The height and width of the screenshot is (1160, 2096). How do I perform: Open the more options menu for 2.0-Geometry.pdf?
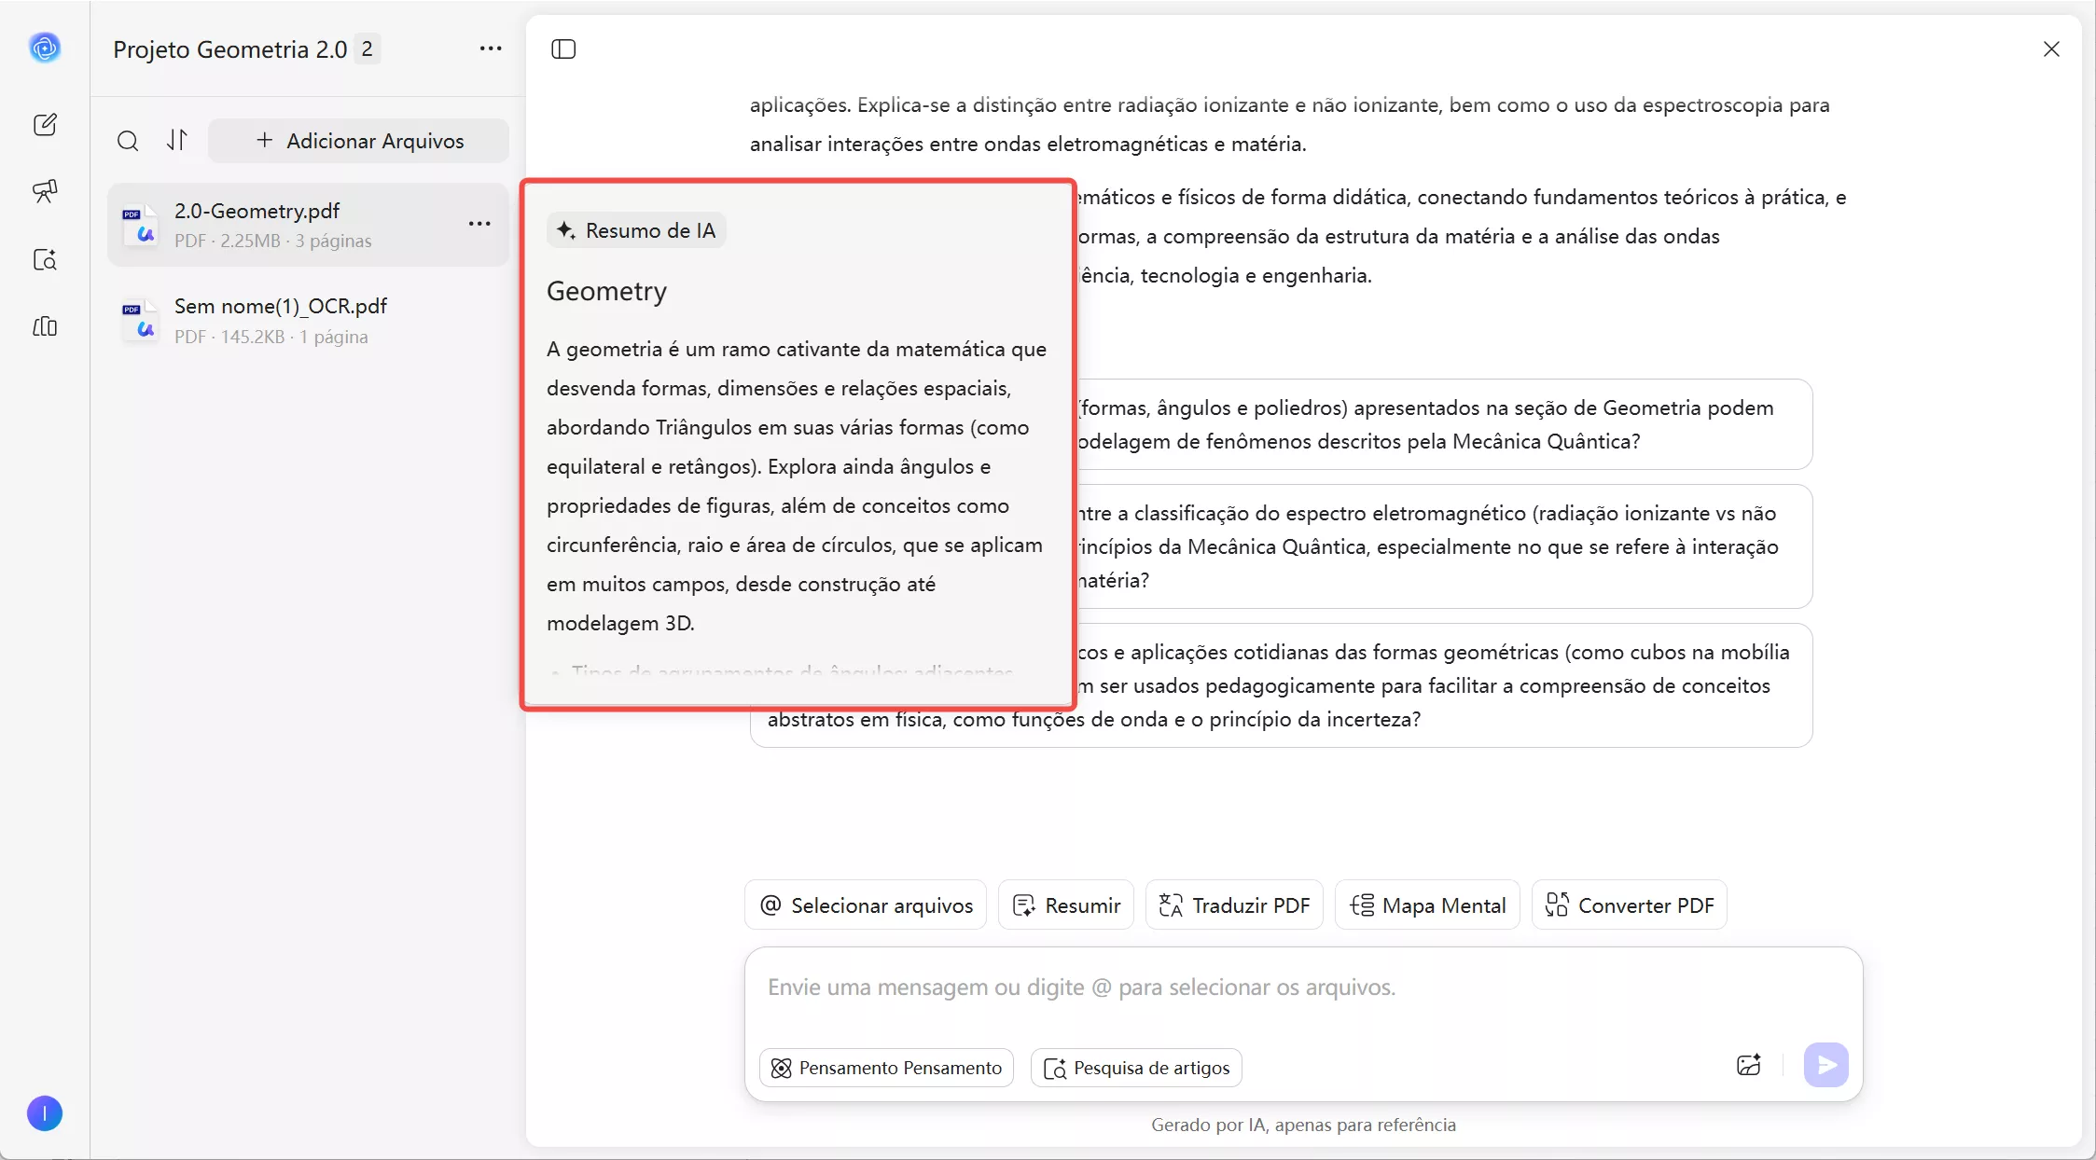pos(479,224)
